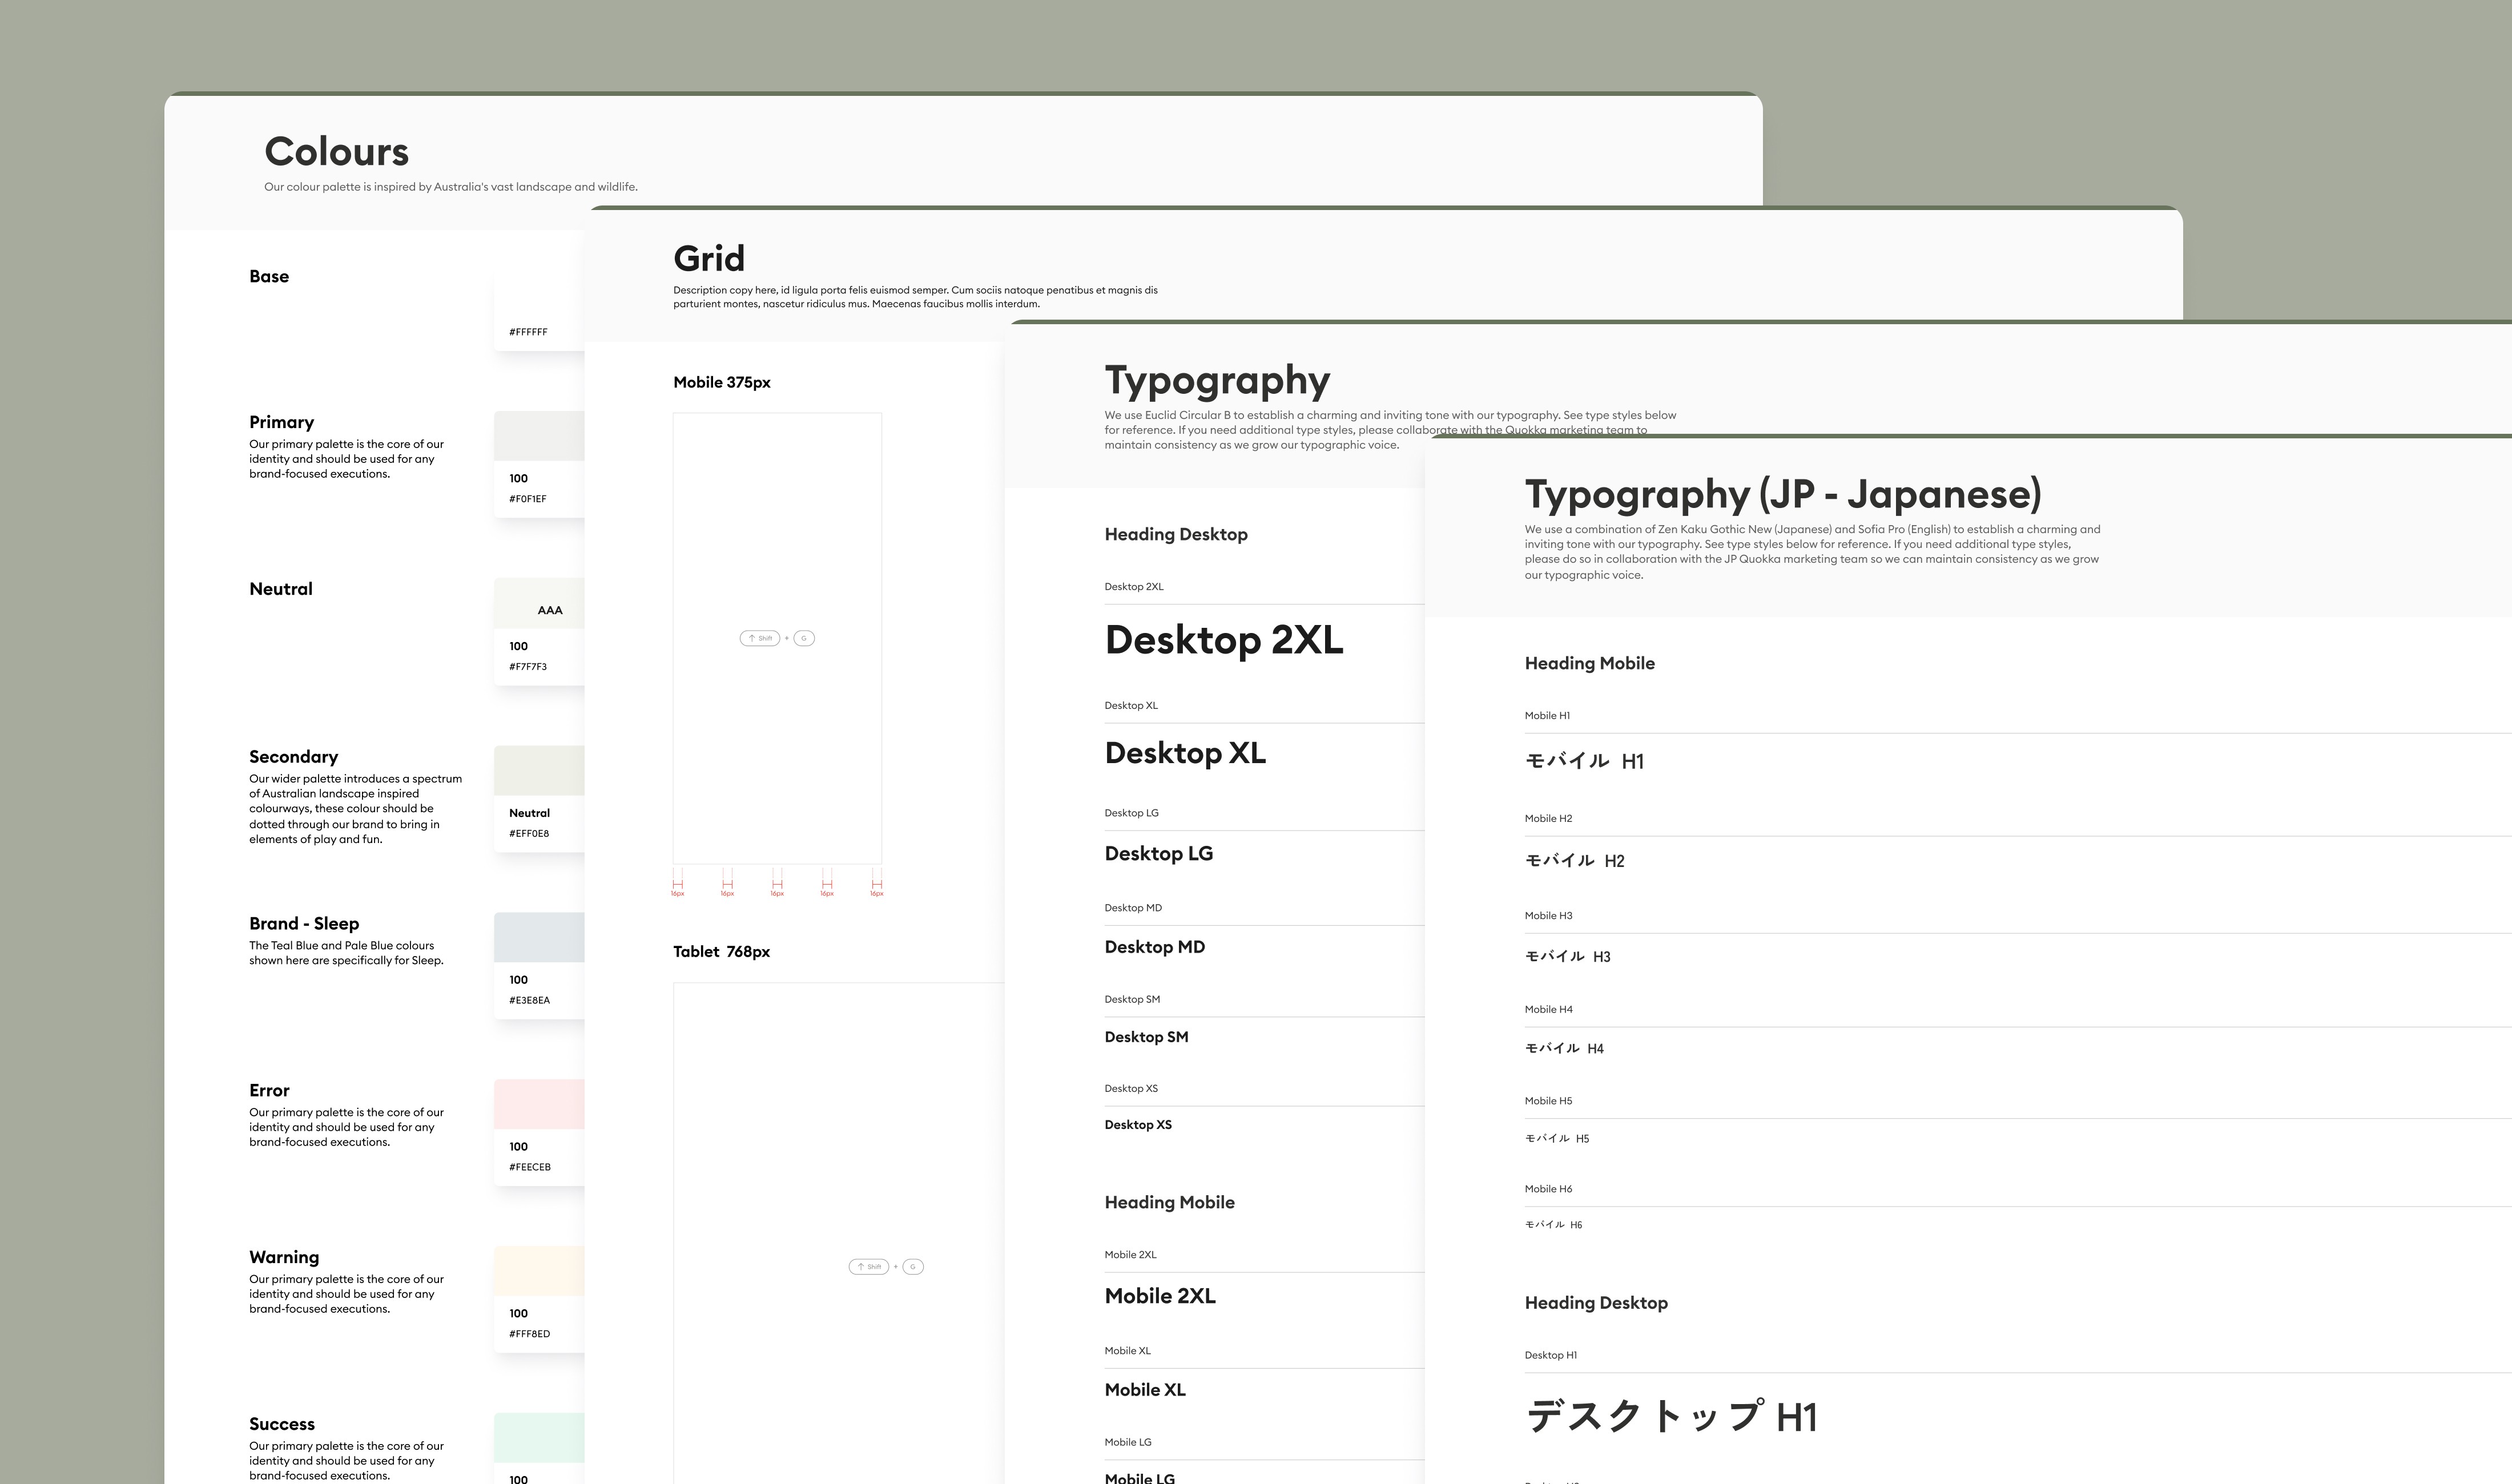2512x1484 pixels.
Task: Click the small Desktop 2XL label
Action: [1134, 587]
